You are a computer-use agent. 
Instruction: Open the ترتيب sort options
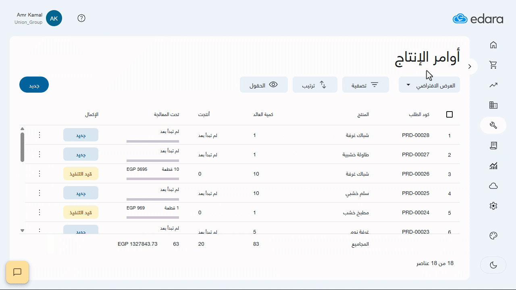315,85
